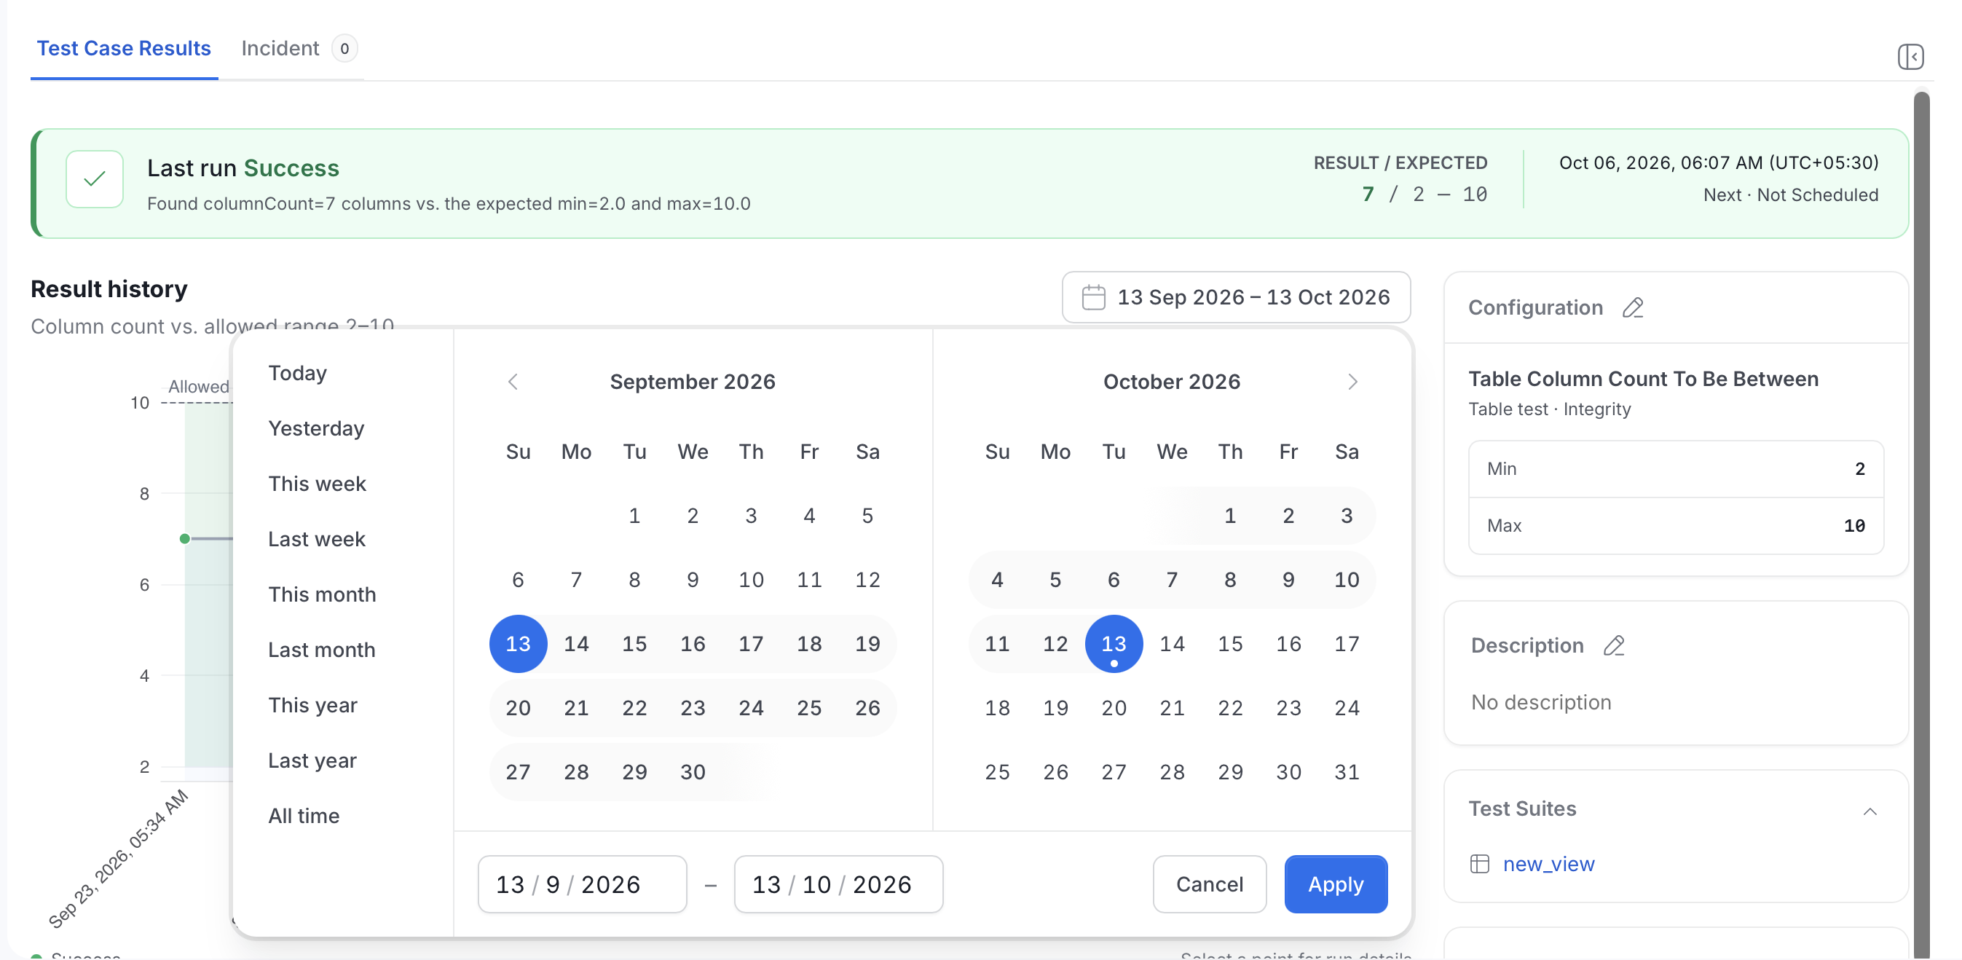
Task: Select October 13 in the calendar
Action: tap(1114, 644)
